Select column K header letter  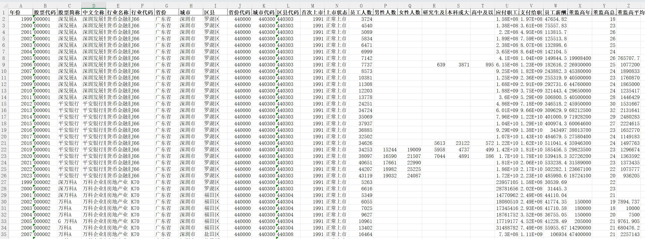(264, 6)
